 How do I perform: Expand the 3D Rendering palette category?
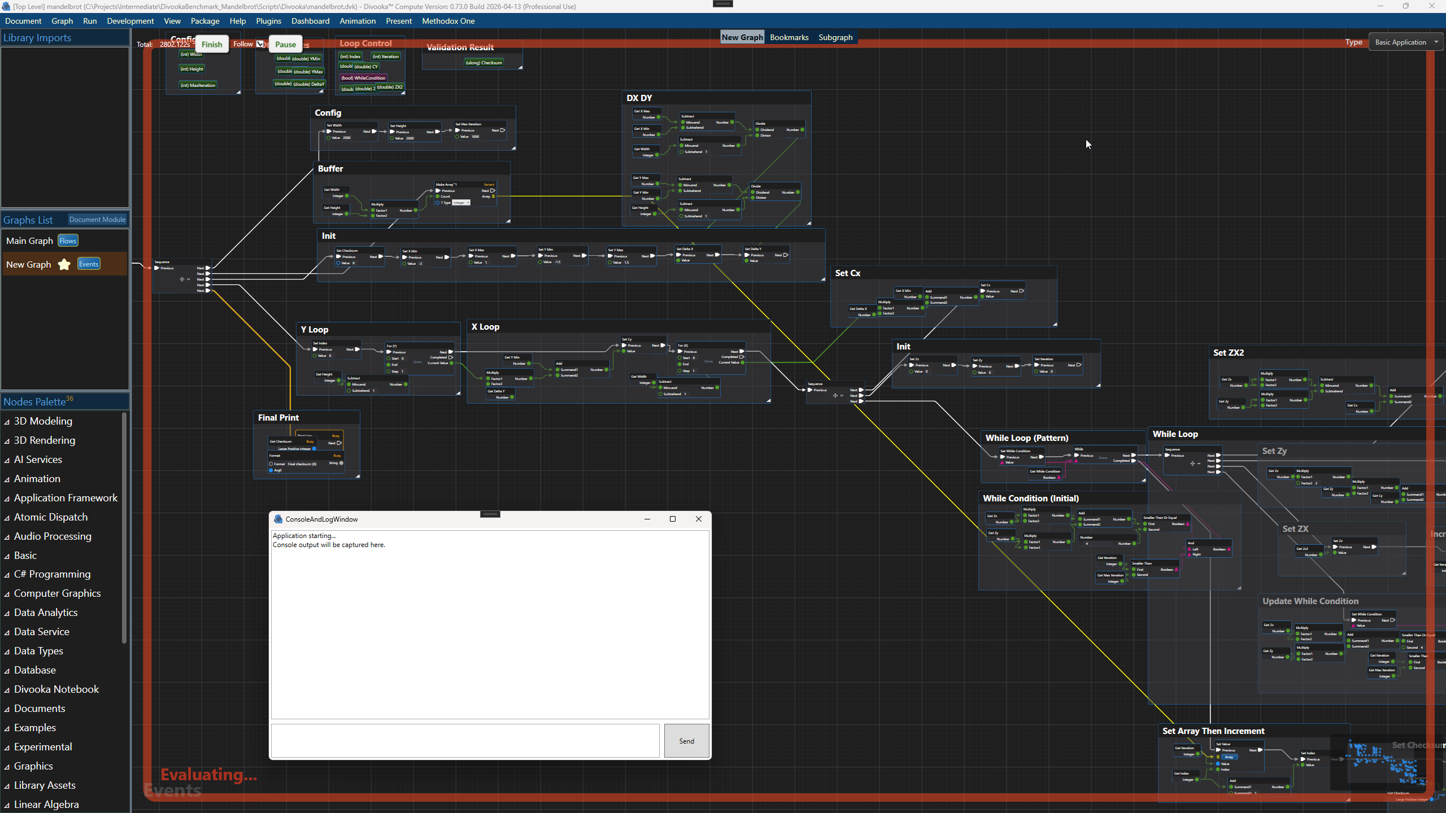pyautogui.click(x=7, y=441)
